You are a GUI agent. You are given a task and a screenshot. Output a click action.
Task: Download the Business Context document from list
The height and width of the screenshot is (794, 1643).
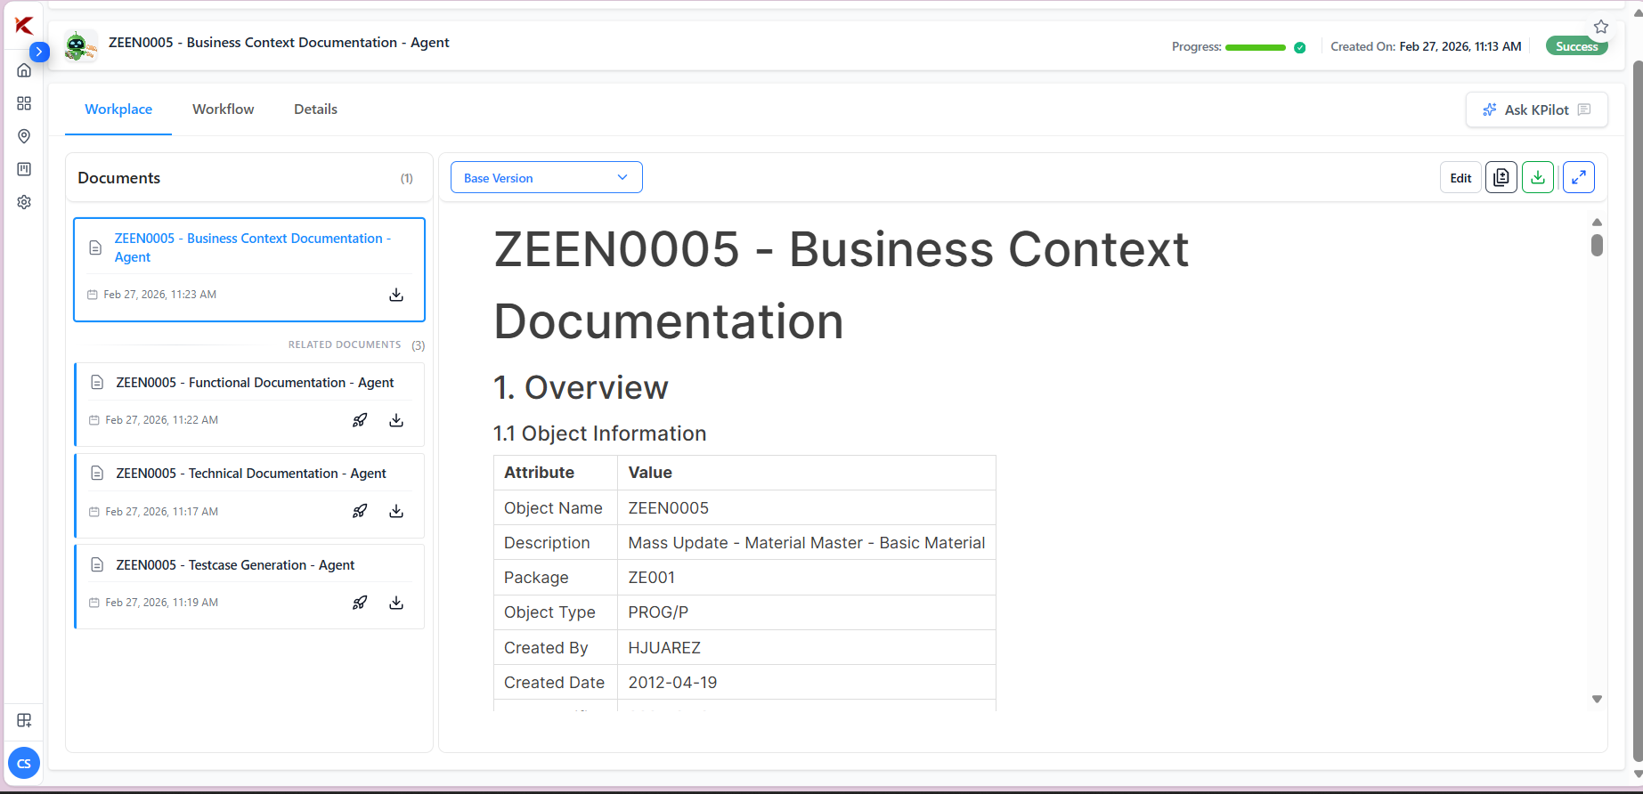click(x=396, y=295)
